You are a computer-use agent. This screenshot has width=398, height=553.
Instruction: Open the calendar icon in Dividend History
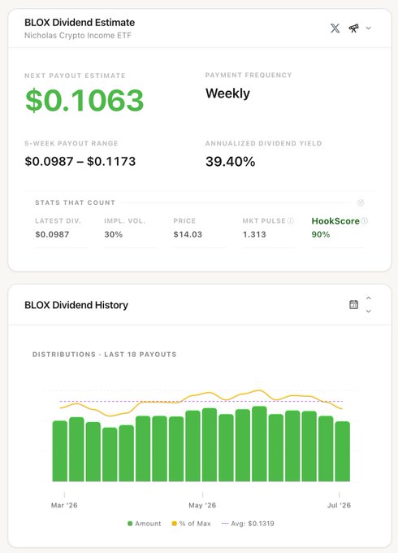(x=353, y=304)
